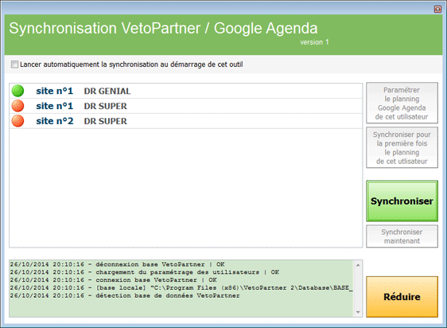Click the log scrollbar up arrow
The height and width of the screenshot is (328, 447).
(358, 265)
